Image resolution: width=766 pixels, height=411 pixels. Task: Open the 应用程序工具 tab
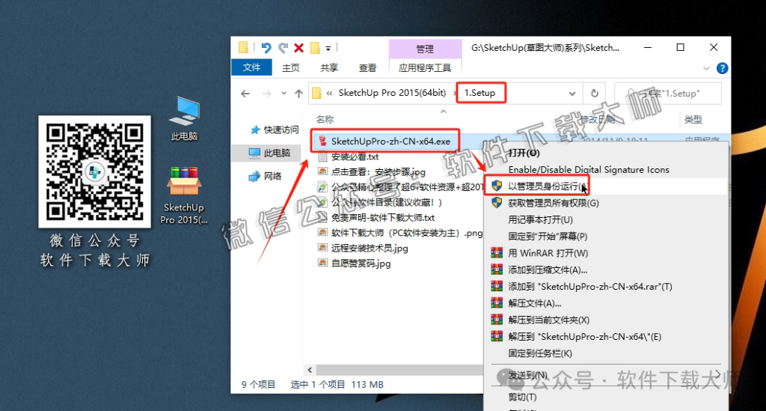(x=425, y=68)
